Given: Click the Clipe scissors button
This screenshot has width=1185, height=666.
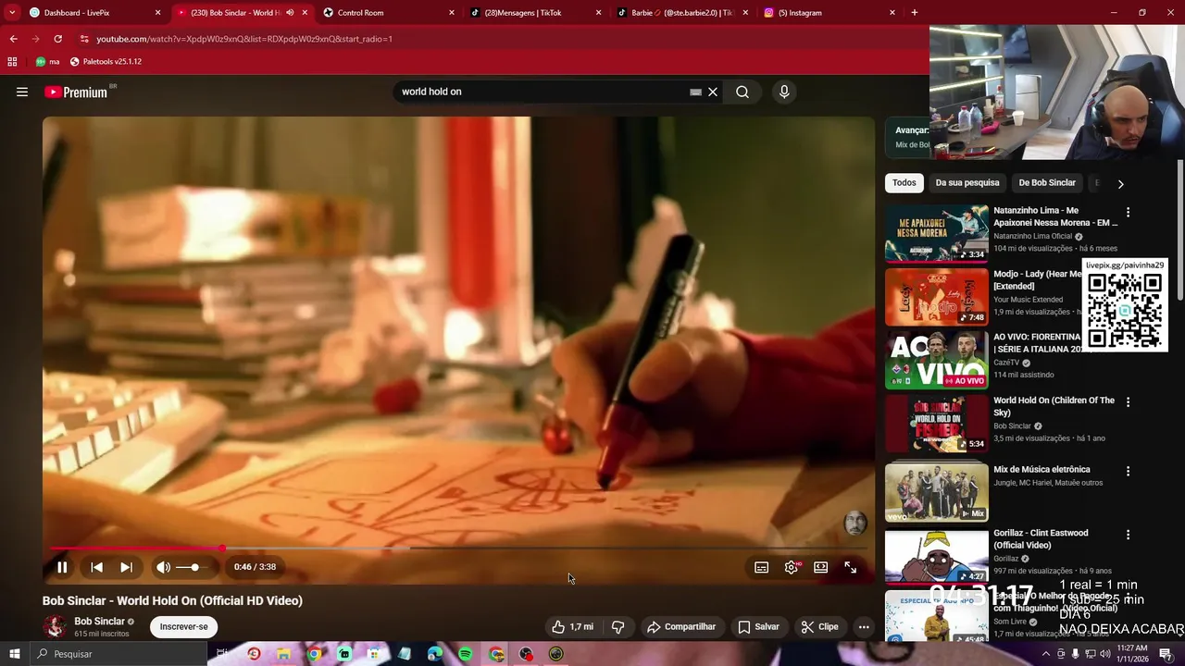Looking at the screenshot, I should 819,626.
